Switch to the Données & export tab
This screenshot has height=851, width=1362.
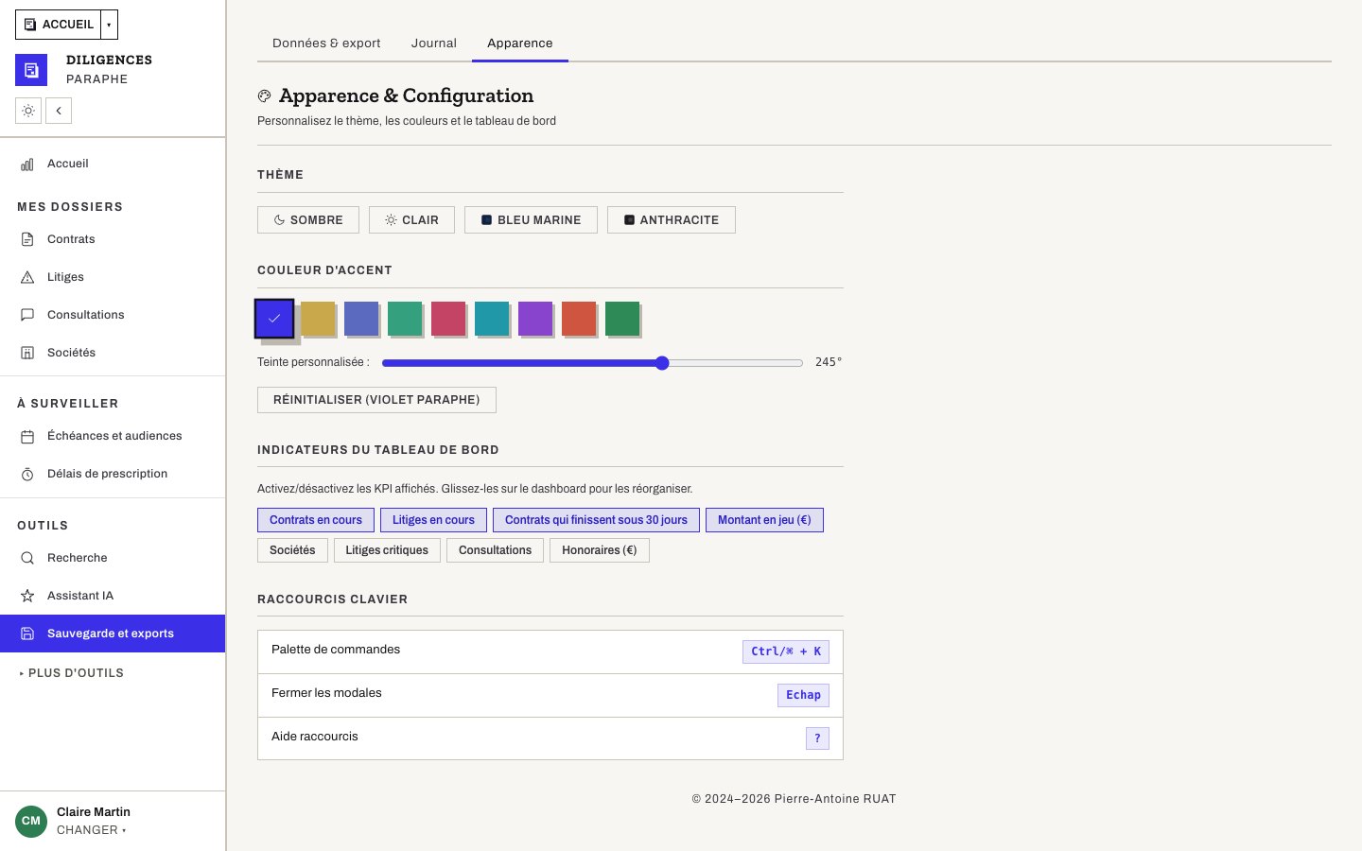tap(326, 43)
